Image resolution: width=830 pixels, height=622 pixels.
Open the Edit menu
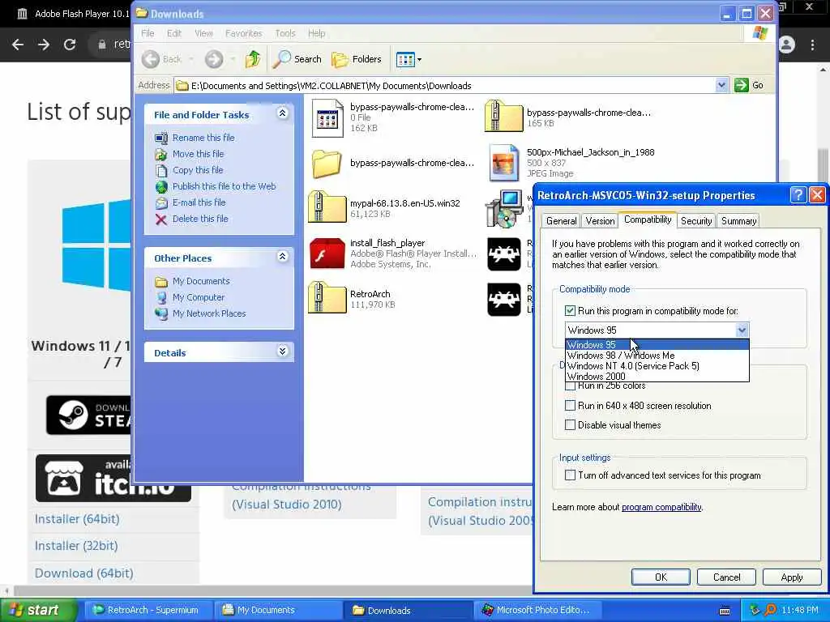point(174,33)
